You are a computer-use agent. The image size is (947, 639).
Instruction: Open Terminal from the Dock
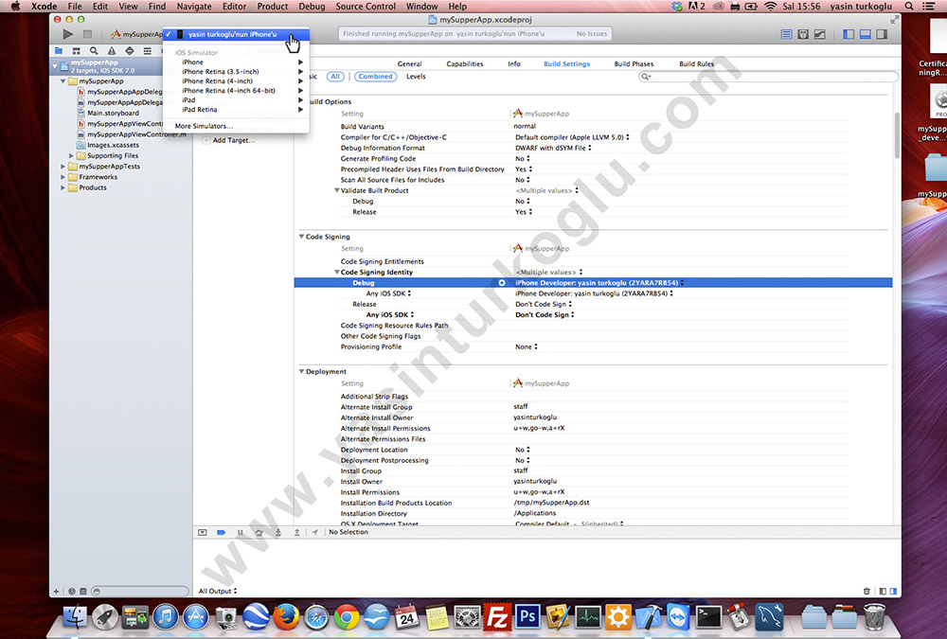(708, 617)
